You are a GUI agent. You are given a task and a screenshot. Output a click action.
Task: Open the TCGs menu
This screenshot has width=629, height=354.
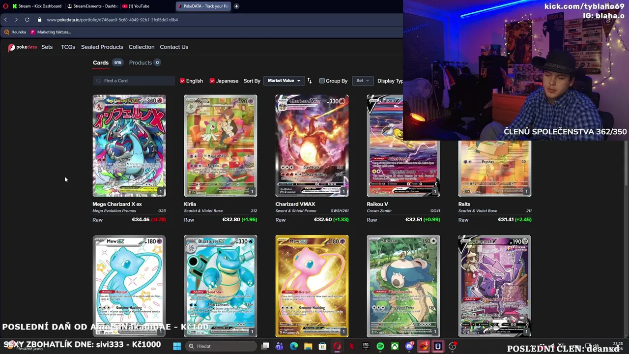68,47
